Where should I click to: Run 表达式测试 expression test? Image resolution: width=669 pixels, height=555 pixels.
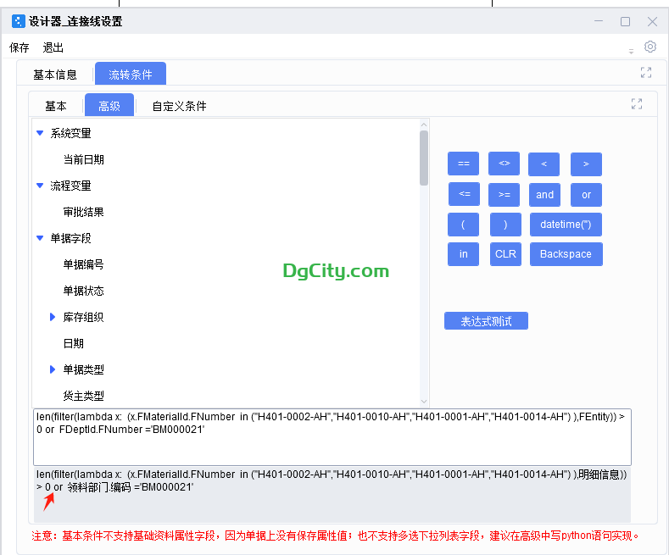[x=486, y=321]
